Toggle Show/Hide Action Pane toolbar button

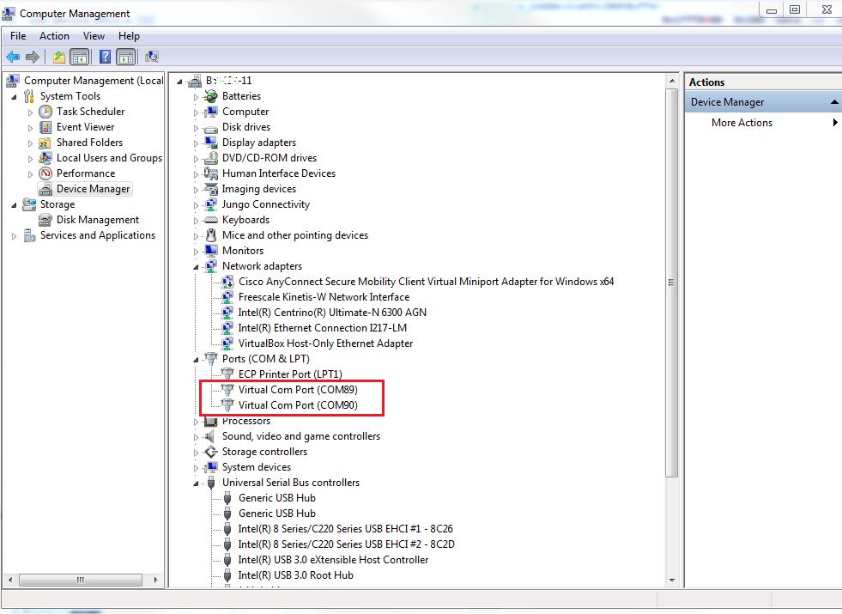point(126,57)
